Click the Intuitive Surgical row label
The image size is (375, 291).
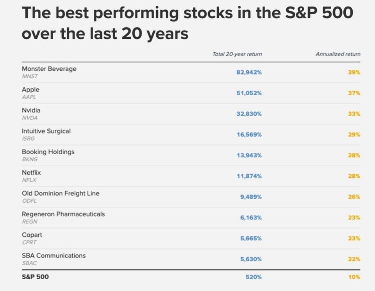(x=46, y=131)
